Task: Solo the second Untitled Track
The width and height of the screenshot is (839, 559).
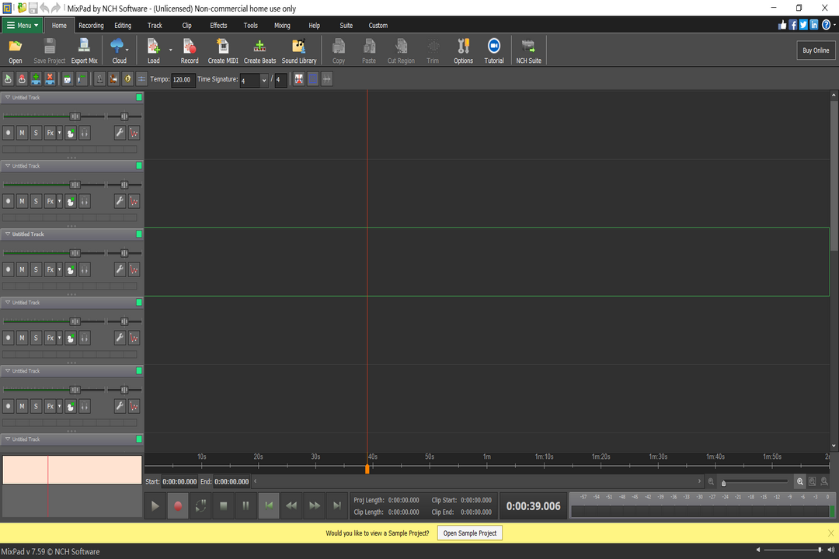Action: [x=35, y=200]
